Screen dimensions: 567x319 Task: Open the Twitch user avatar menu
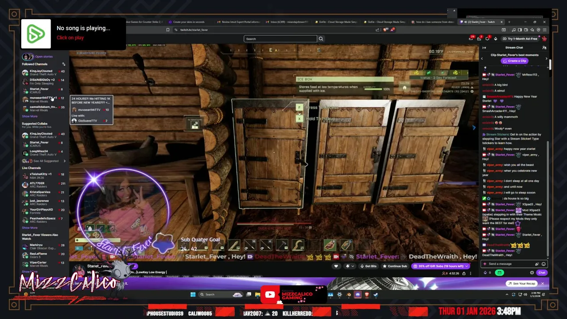click(544, 39)
